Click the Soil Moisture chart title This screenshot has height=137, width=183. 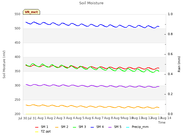[91, 3]
